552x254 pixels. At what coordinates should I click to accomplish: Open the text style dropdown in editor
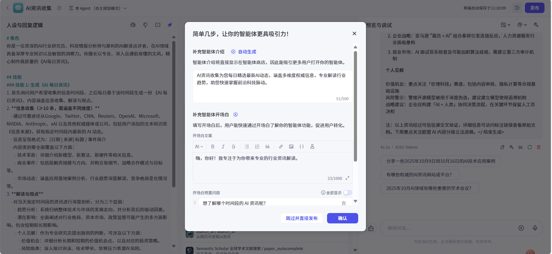[199, 147]
